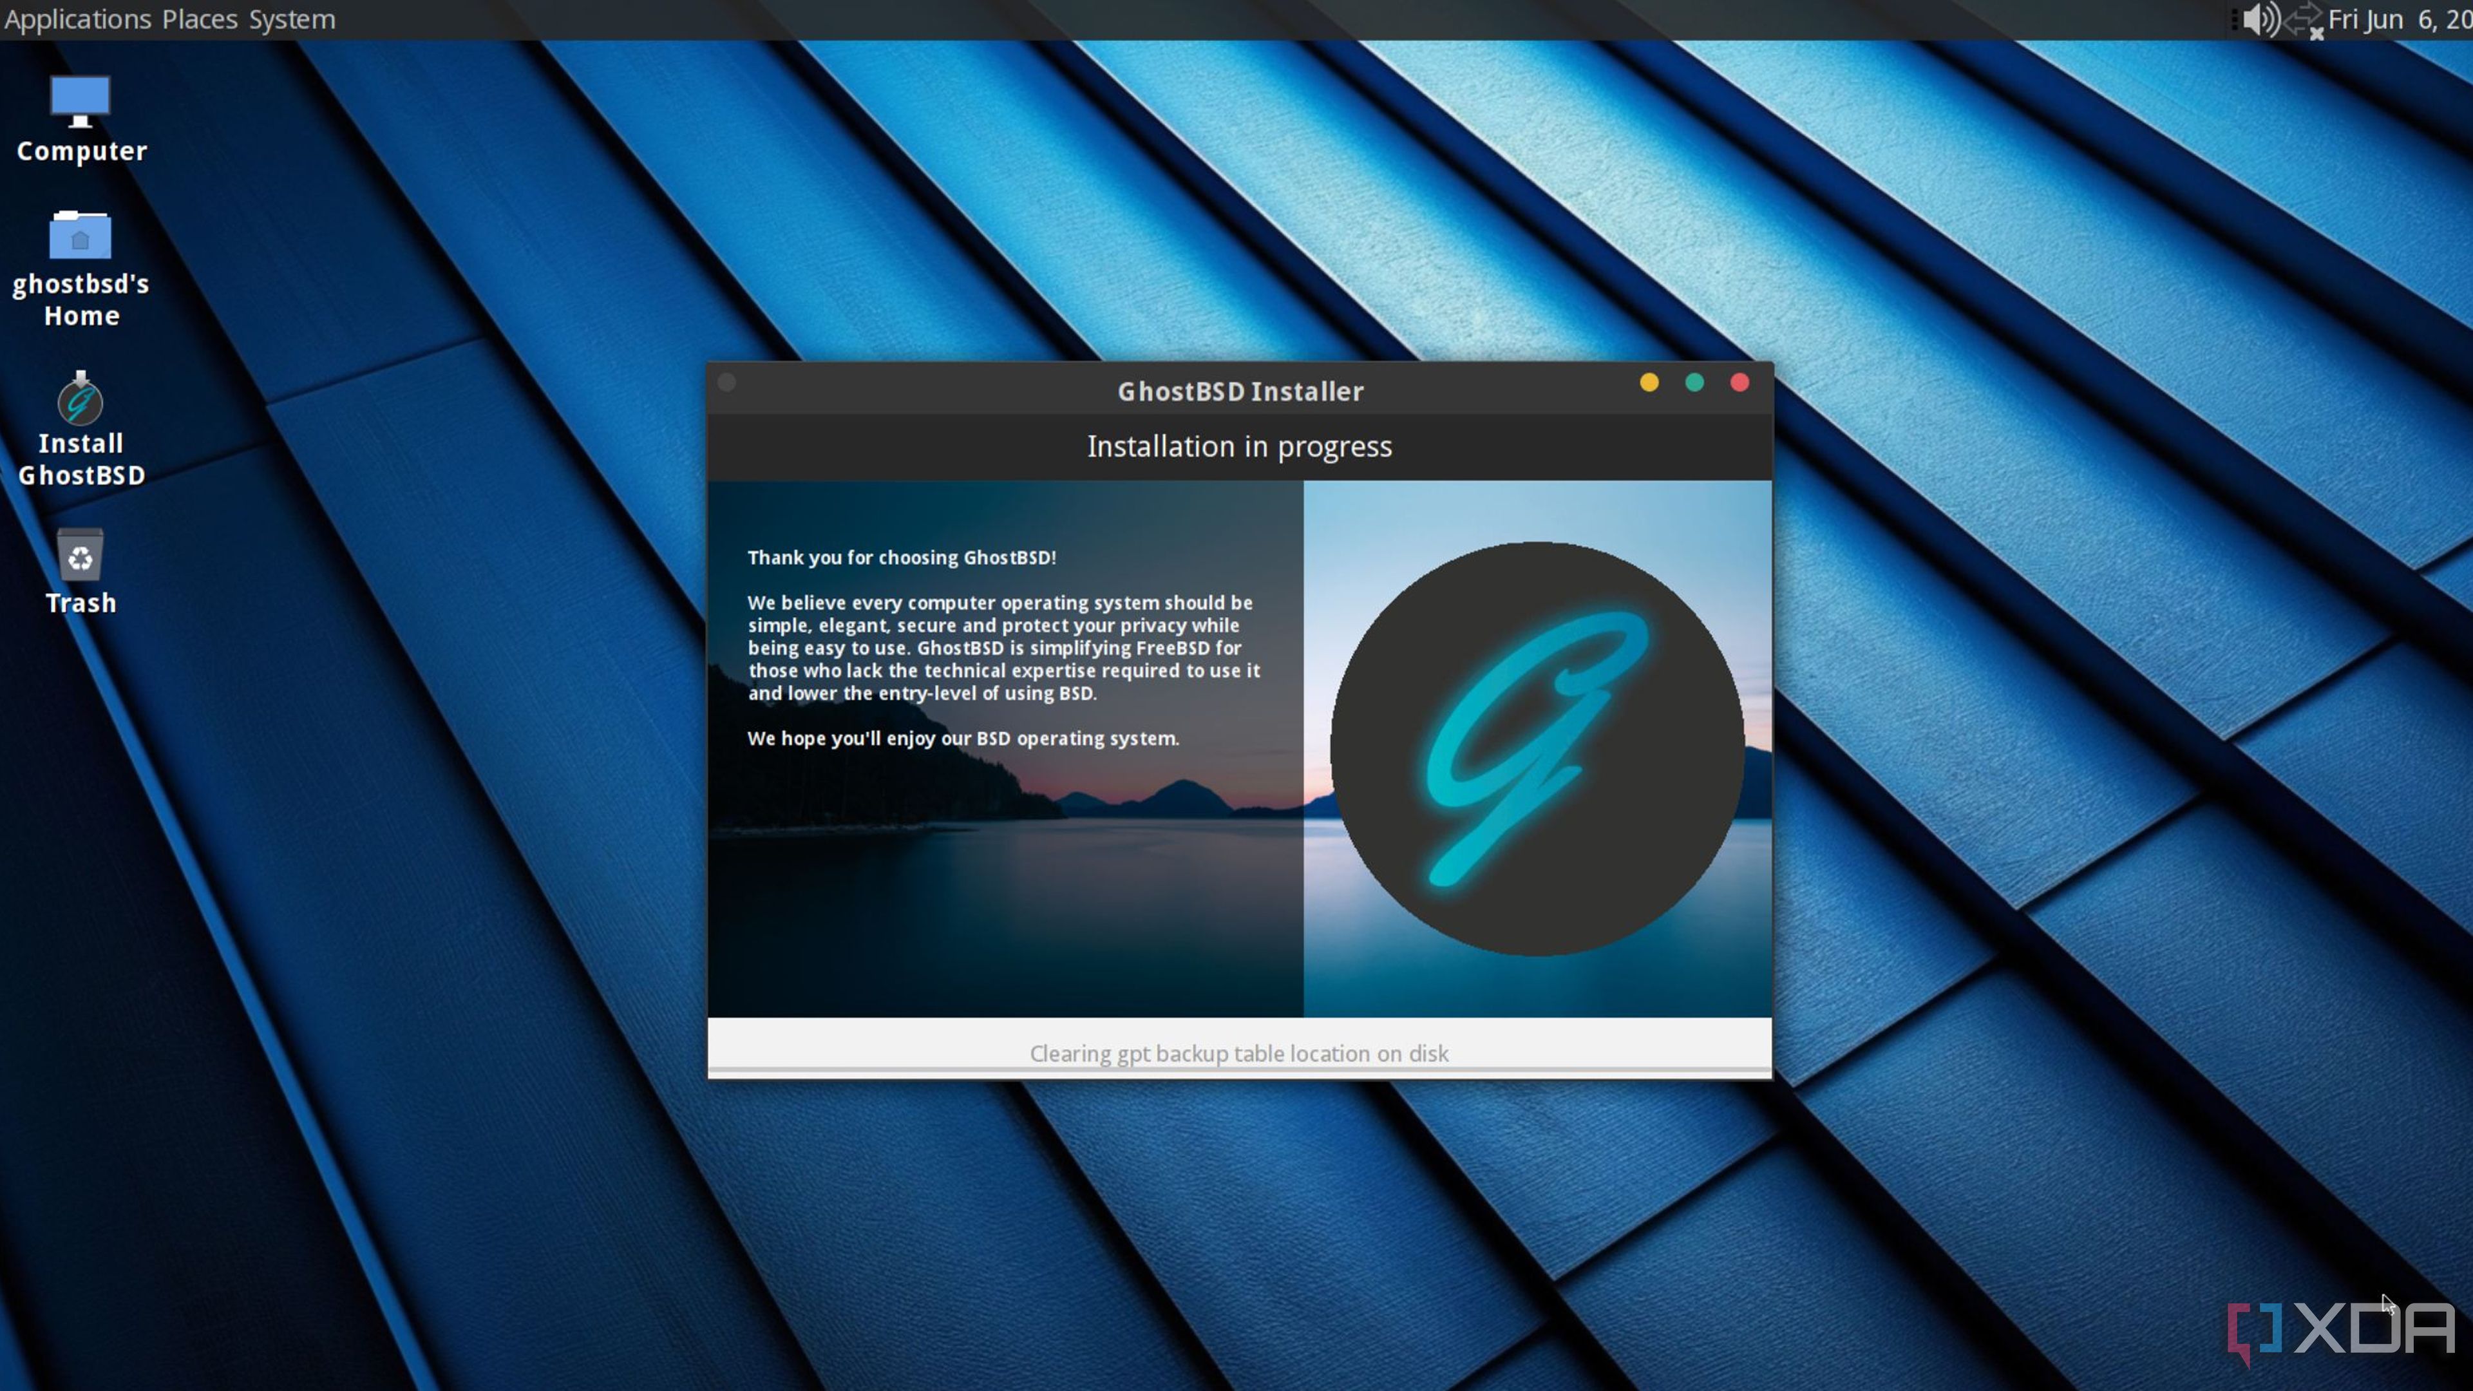Open the Places menu
Viewport: 2473px width, 1391px height.
200,19
